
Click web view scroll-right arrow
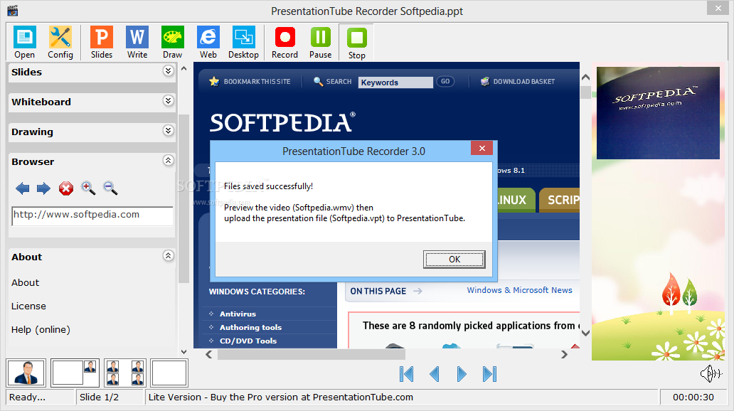point(564,355)
